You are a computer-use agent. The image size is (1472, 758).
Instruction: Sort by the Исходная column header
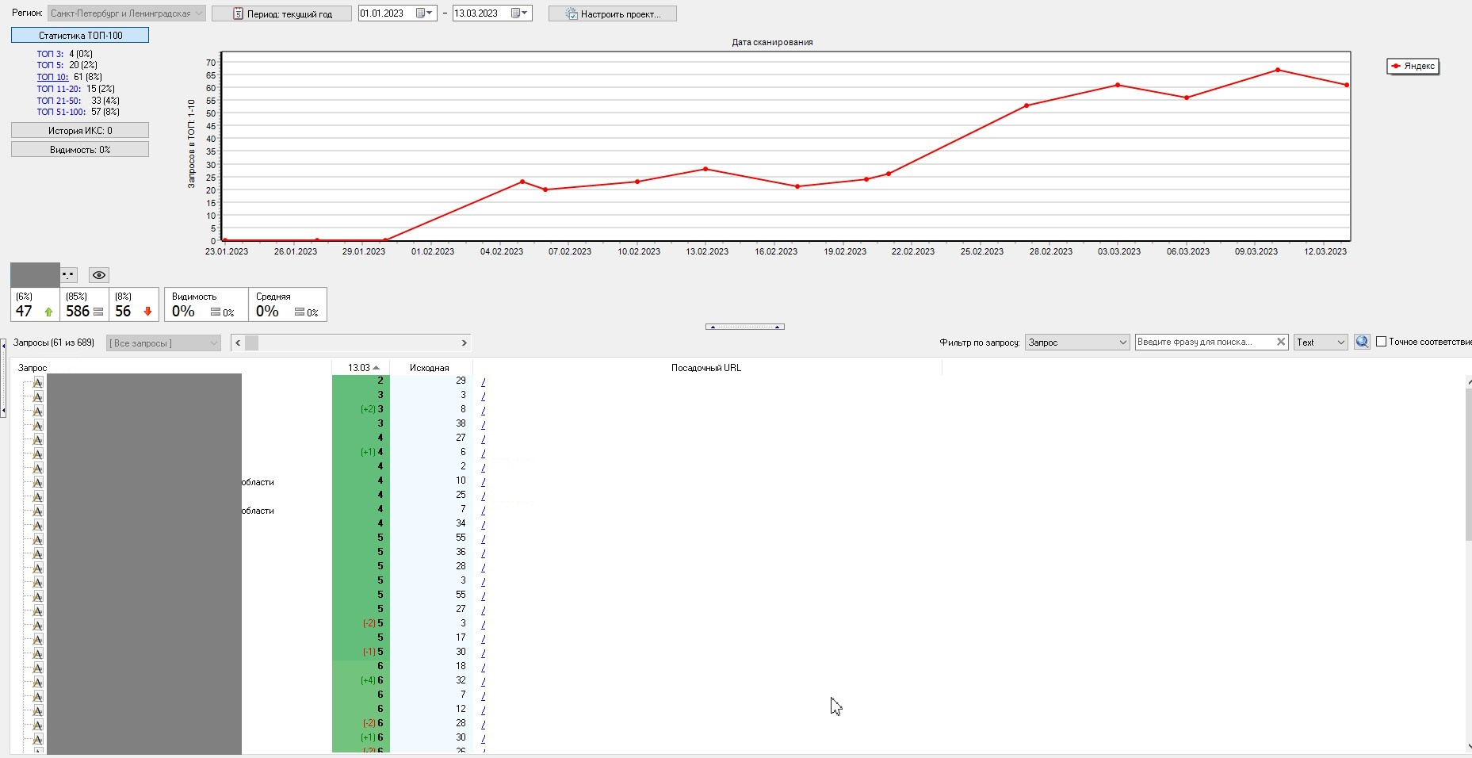[x=430, y=368]
